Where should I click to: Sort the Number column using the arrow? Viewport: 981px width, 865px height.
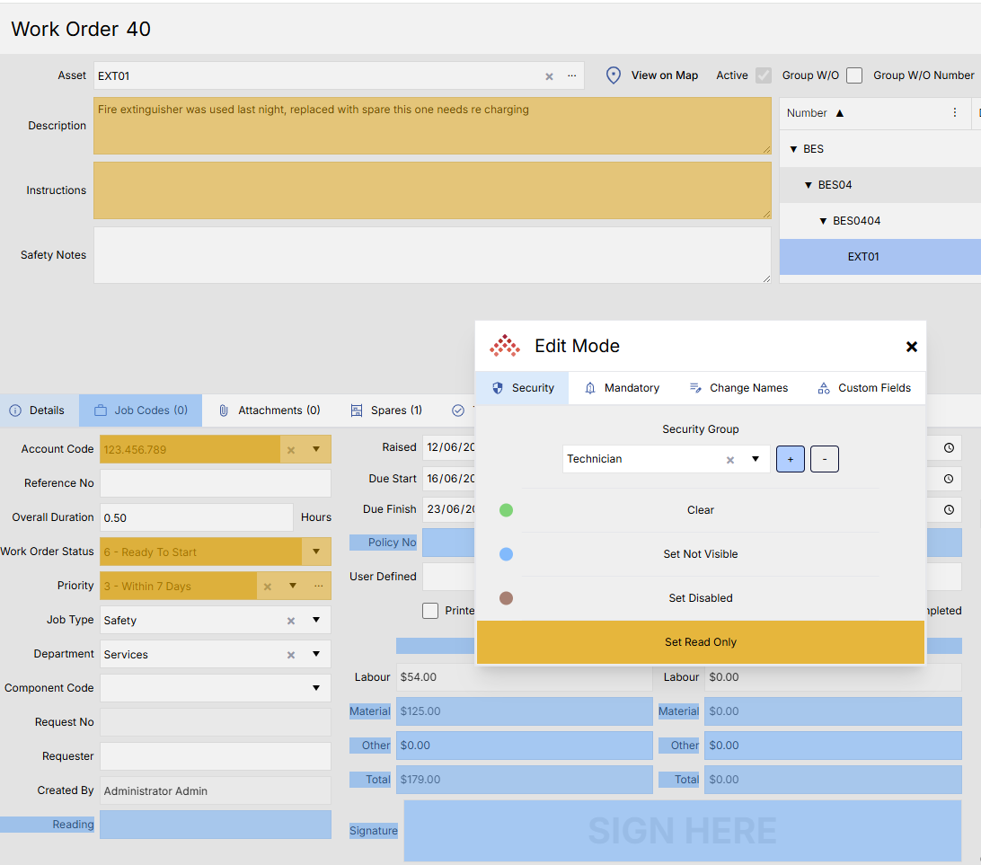(x=840, y=113)
